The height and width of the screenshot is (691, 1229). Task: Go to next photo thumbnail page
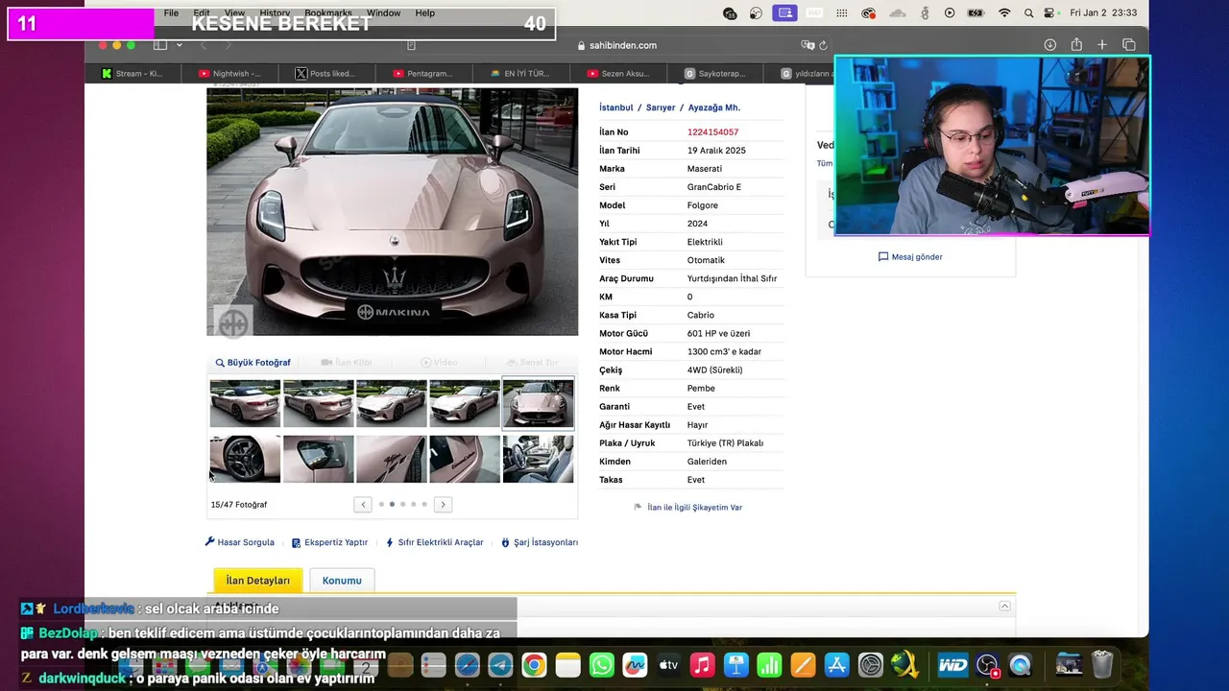(x=443, y=504)
